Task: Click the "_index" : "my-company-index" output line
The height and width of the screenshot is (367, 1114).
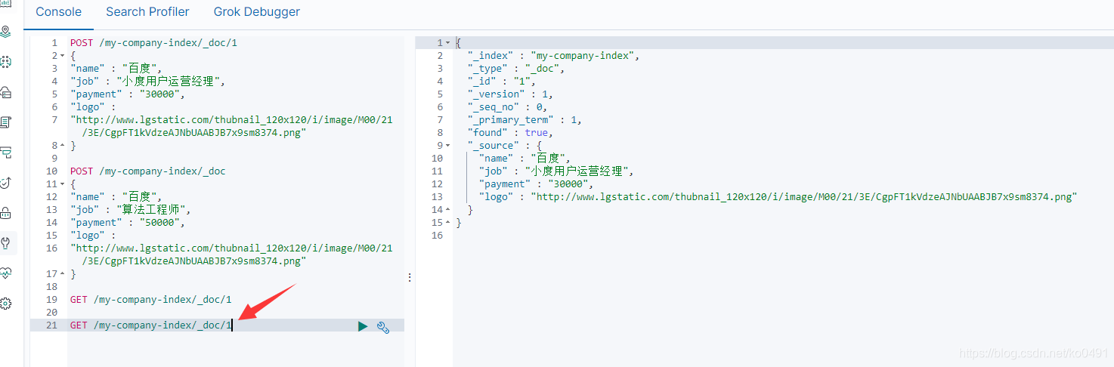Action: [554, 56]
